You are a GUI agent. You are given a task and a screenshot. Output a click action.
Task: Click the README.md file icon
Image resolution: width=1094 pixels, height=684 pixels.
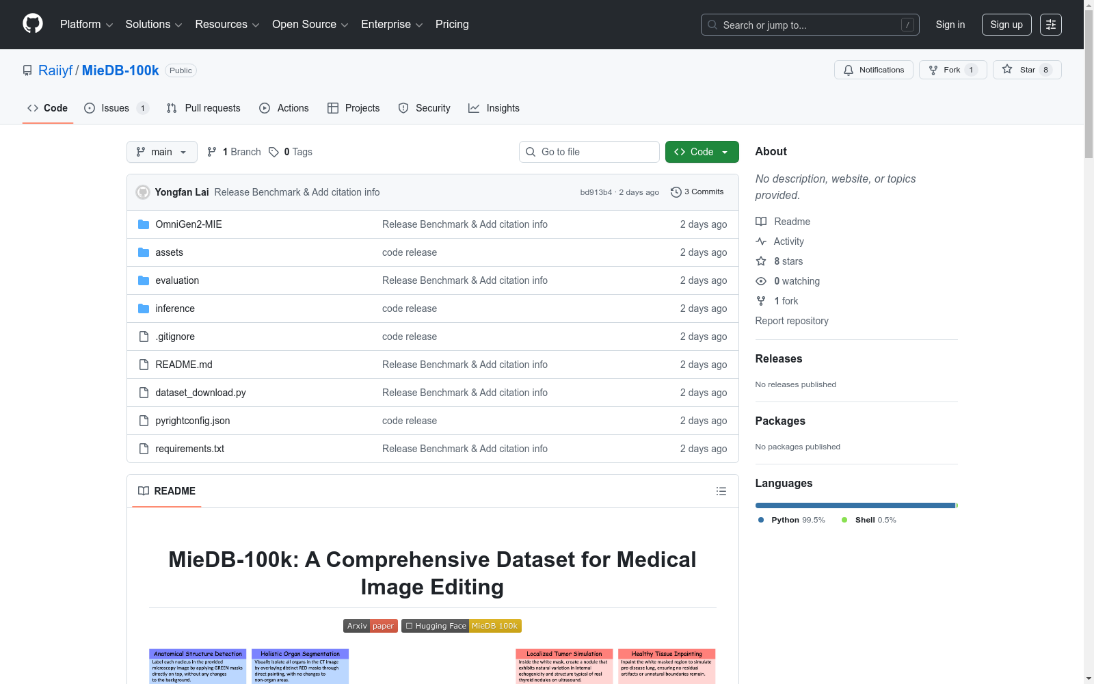click(x=144, y=365)
